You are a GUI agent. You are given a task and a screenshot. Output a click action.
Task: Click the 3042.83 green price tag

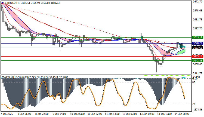click(197, 60)
